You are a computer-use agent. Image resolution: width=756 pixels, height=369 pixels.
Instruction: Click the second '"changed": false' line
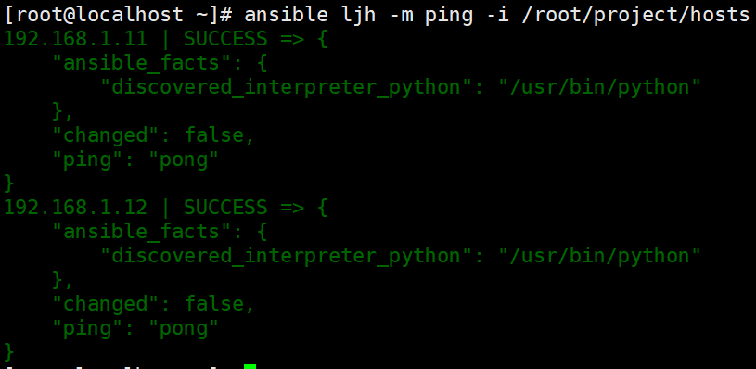(153, 304)
